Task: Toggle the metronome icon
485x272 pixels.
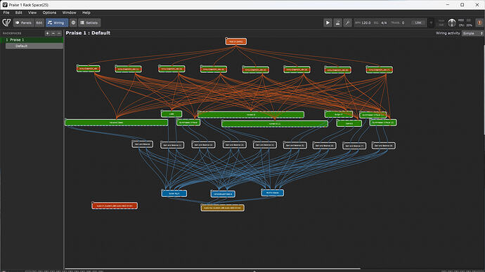Action: (x=337, y=22)
